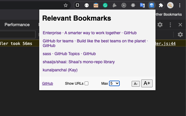Click the black square extension icon
This screenshot has height=116, width=186.
pos(78,5)
